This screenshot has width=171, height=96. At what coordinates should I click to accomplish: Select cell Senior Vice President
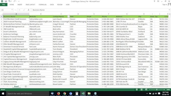[x=78, y=47]
